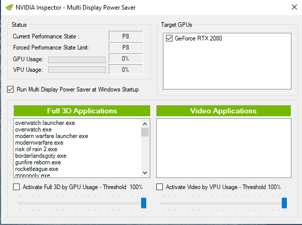Click the NVIDIA logo icon in title bar

[9, 8]
